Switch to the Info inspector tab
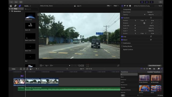This screenshot has width=172, height=97. (130, 6)
